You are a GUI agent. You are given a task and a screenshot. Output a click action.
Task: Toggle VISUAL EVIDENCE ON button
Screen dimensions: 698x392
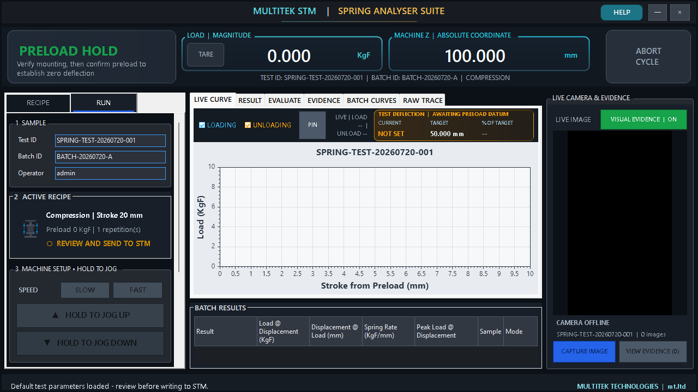click(x=643, y=119)
